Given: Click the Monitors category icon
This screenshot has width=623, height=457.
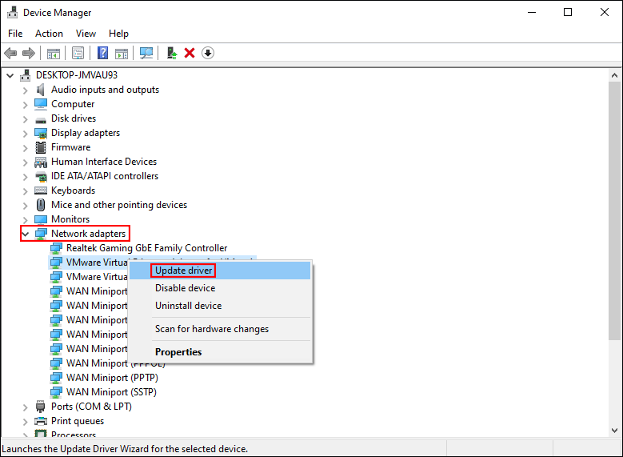Looking at the screenshot, I should click(x=41, y=219).
